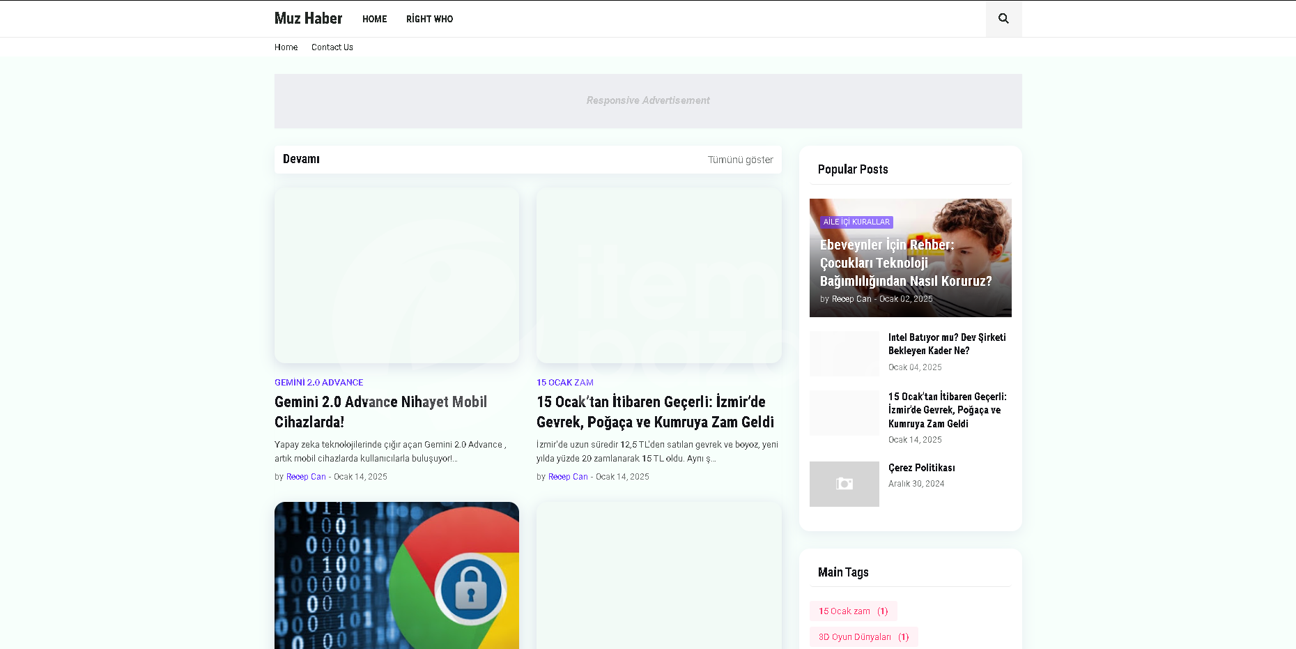Open Intel Batıyor mu? popular post title

(x=947, y=344)
